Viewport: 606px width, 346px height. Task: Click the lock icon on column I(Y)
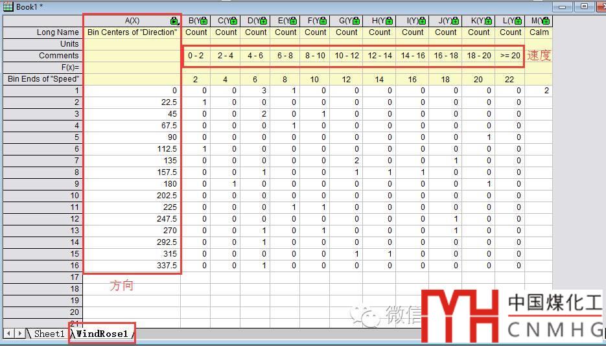pos(422,21)
